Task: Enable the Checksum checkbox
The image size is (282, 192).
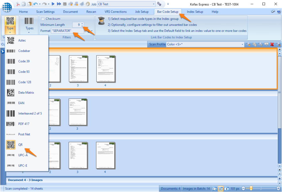Action: click(x=43, y=19)
